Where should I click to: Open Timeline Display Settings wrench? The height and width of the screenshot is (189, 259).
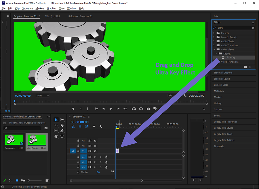coord(101,127)
